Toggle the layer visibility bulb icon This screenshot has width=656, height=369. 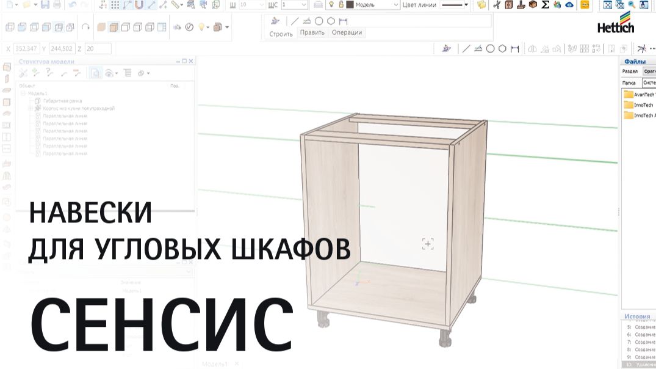point(331,5)
